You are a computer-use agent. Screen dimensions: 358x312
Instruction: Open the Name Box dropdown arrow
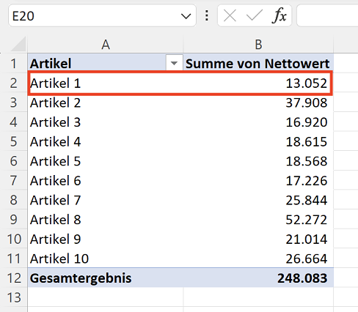pos(186,16)
